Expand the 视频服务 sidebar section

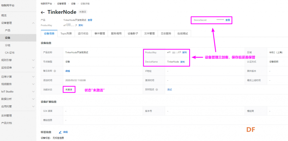click(33, 84)
